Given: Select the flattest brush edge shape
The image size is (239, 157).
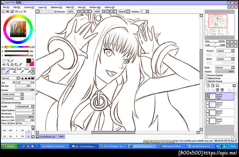Looking at the screenshot, I should pos(33,78).
